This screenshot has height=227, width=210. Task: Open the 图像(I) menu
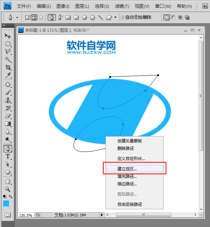[x=63, y=6]
